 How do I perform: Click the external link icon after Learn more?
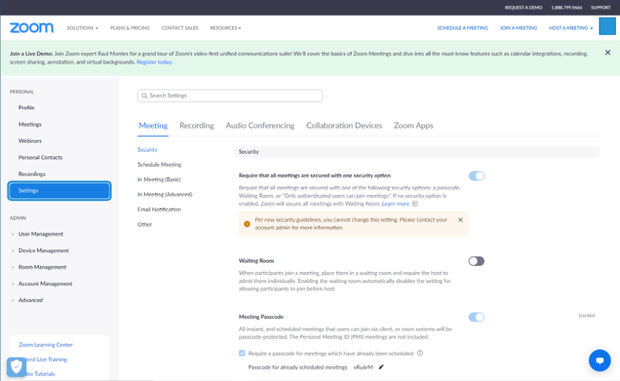[415, 203]
